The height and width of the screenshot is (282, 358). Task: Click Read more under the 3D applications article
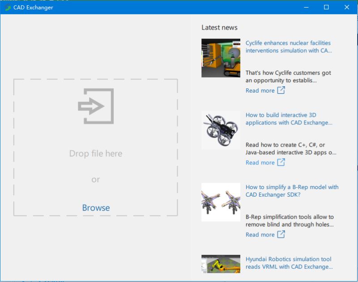point(260,163)
